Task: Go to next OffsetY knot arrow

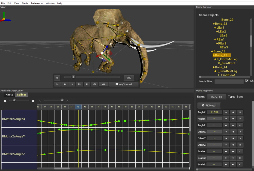Action: (233, 138)
